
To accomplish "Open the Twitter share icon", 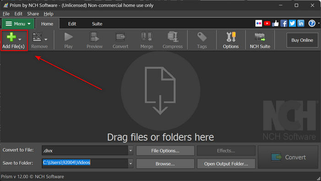I will tap(292, 23).
